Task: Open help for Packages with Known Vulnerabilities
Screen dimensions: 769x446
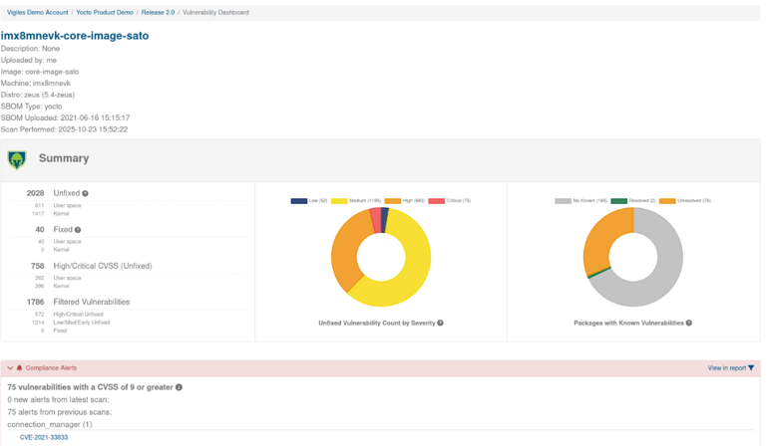Action: point(689,324)
